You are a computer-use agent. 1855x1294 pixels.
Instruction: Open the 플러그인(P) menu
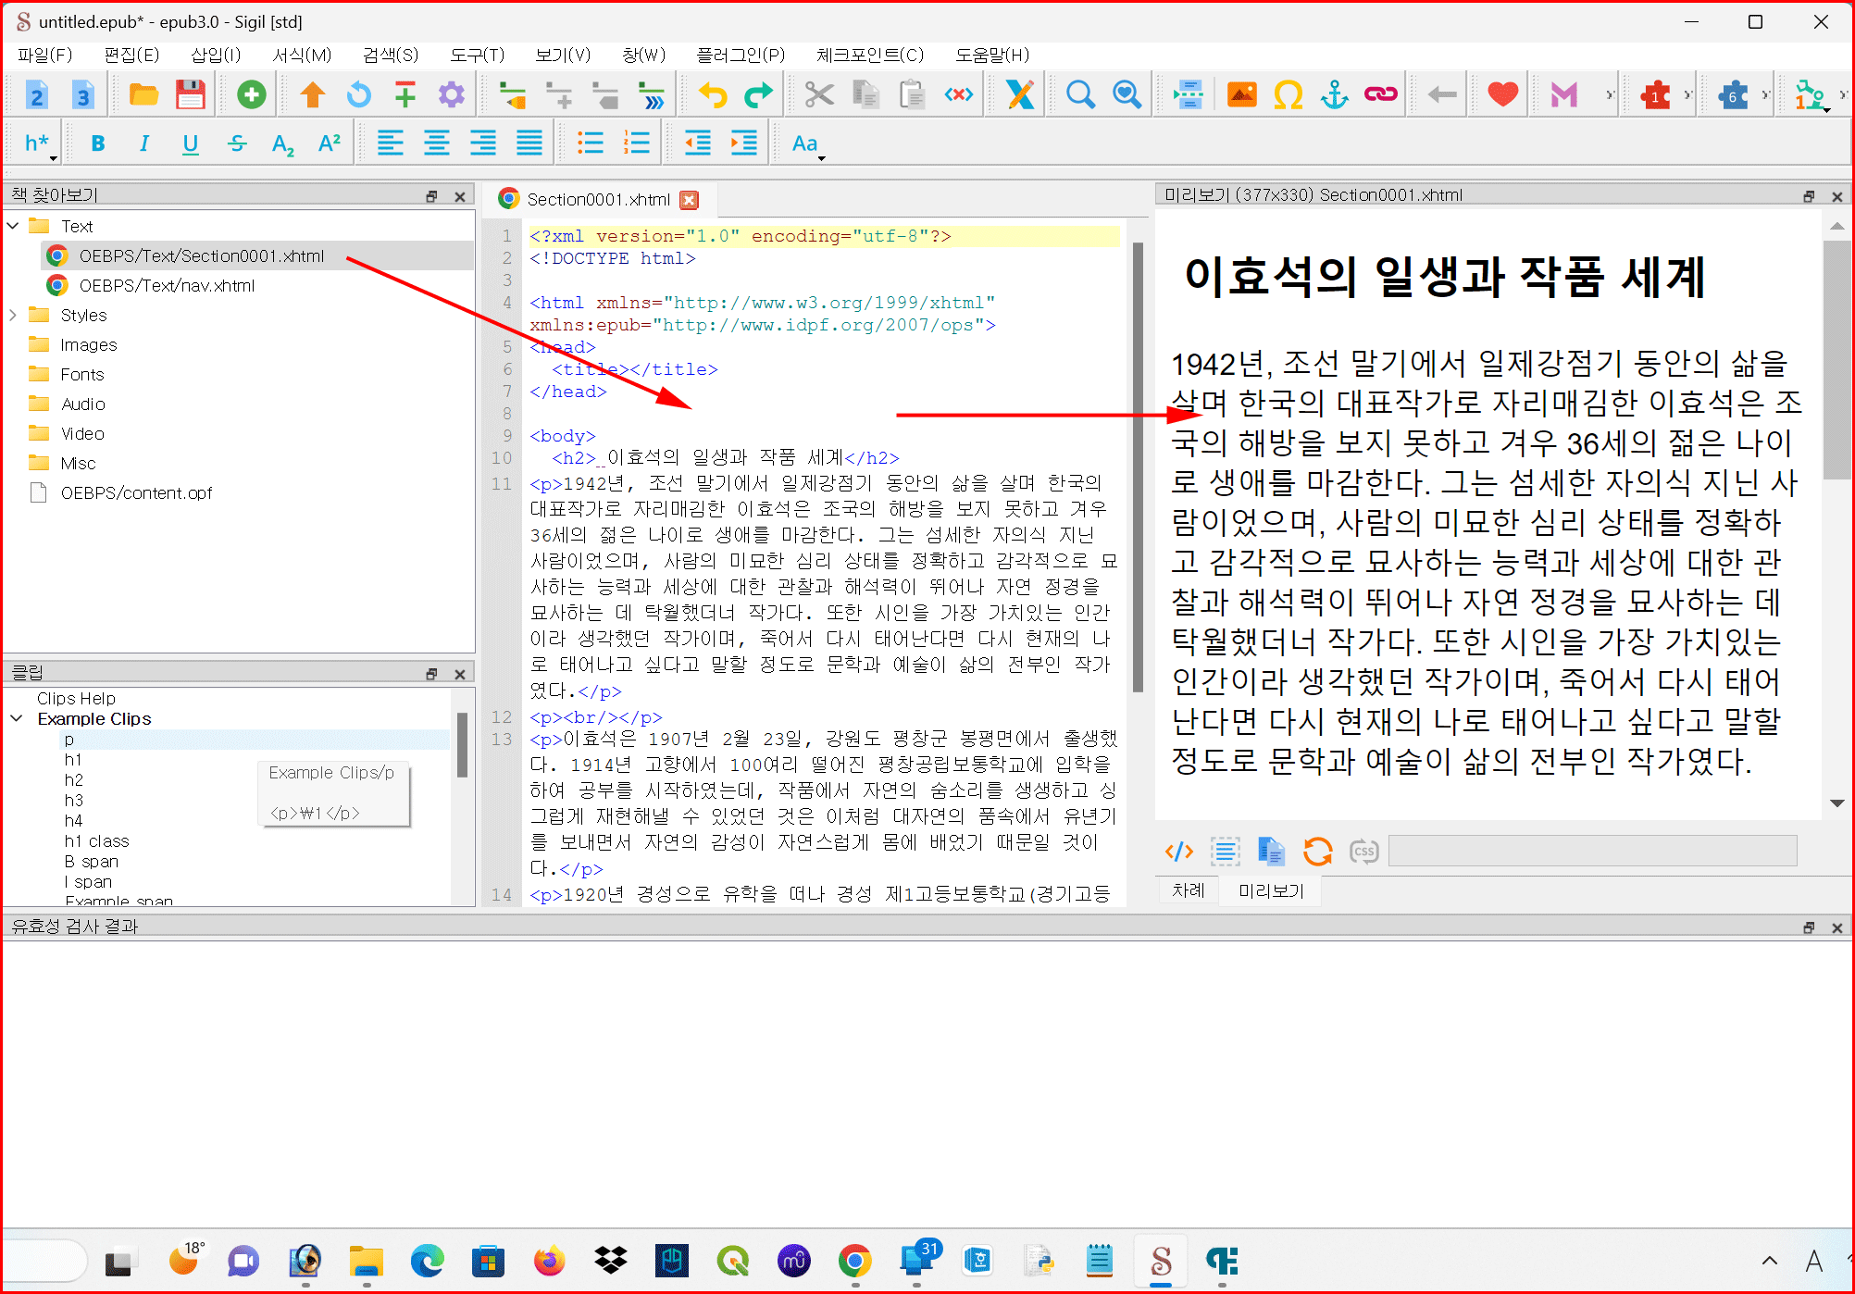740,55
